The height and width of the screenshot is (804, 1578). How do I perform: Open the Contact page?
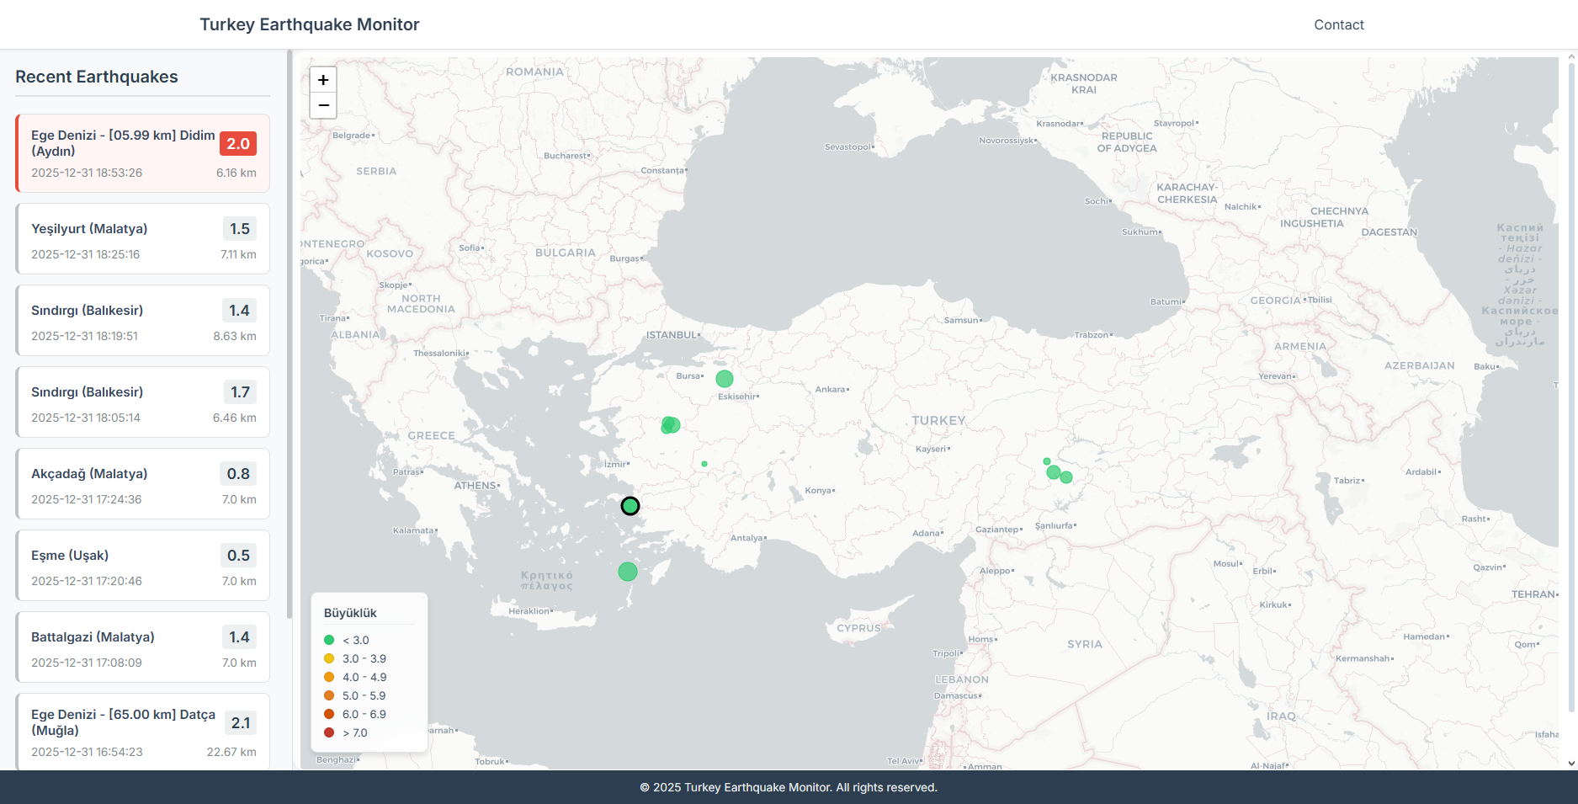1338,24
